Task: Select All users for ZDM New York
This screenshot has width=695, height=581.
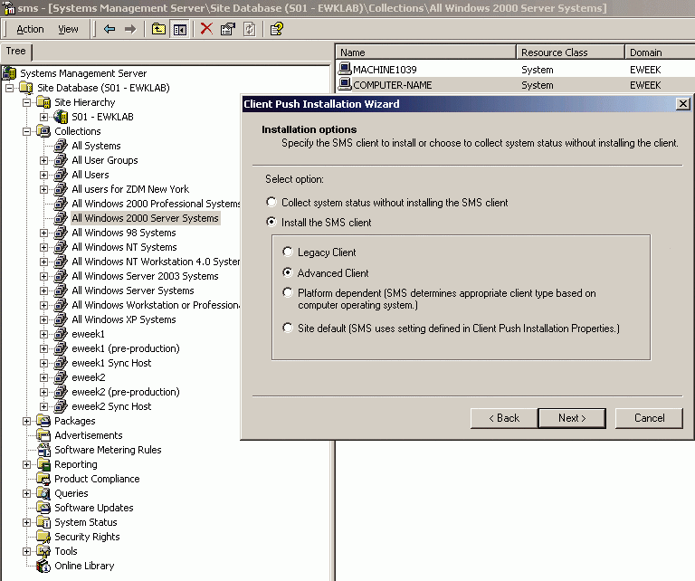Action: pyautogui.click(x=130, y=189)
